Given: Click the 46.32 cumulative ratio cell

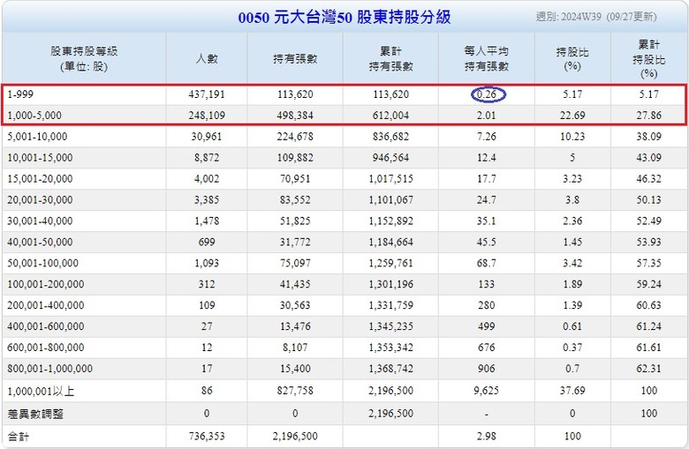Looking at the screenshot, I should (648, 179).
